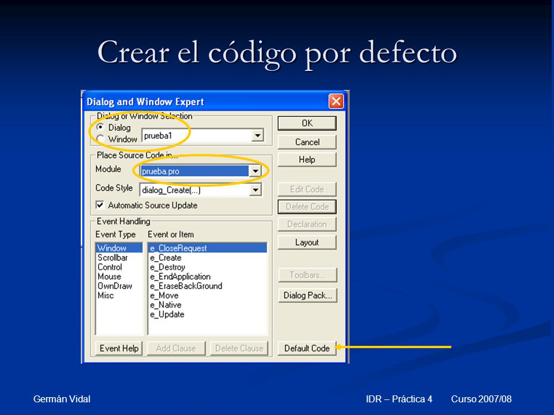Expand the Module prueba.pro dropdown
The image size is (554, 415).
(255, 172)
